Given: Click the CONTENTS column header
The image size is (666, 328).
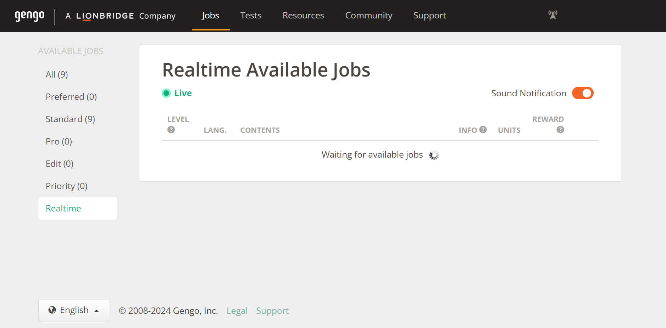Looking at the screenshot, I should tap(260, 130).
